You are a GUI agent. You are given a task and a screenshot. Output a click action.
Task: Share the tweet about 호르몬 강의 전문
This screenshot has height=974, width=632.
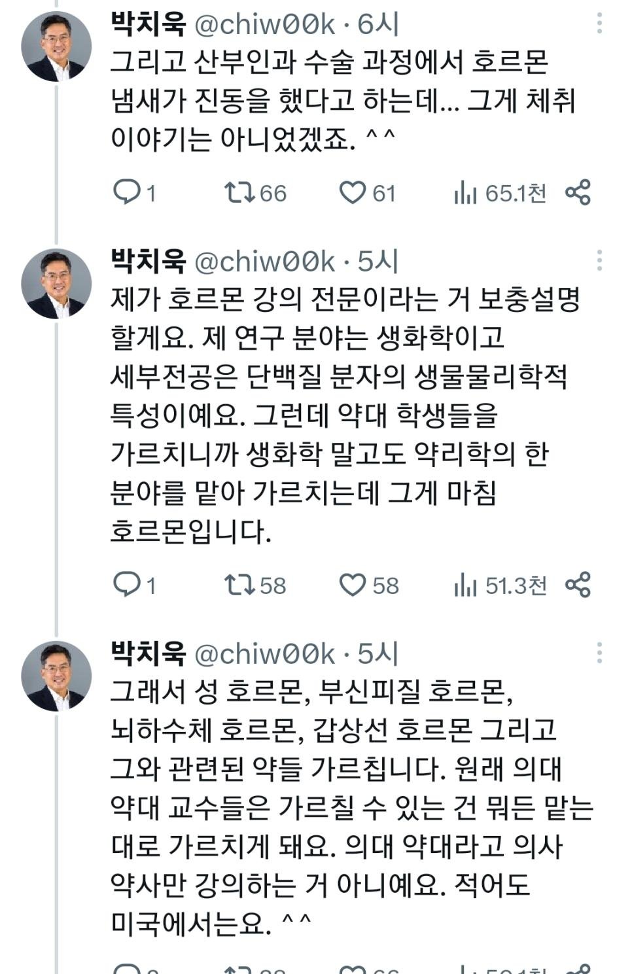pyautogui.click(x=578, y=584)
